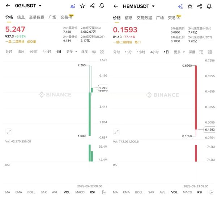Share the 0G/USDT chart
This screenshot has height=197, width=217.
tap(92, 6)
